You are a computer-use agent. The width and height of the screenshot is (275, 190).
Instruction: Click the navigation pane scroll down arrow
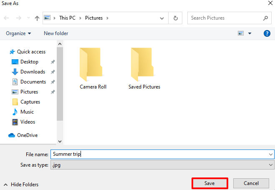click(x=60, y=142)
